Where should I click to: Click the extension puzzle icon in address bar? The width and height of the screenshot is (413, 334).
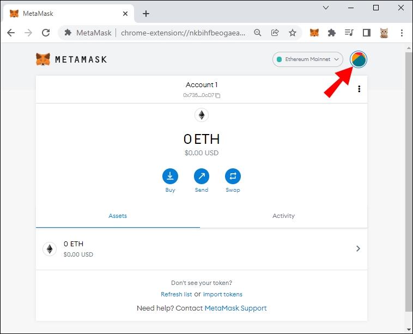68,33
